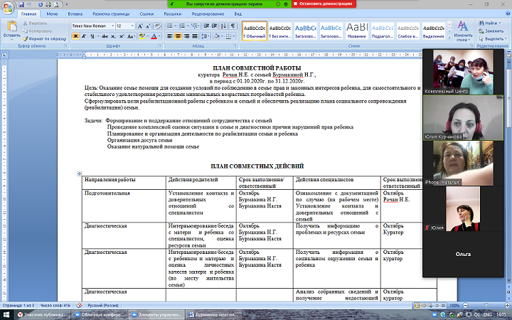
Task: Open Windows Start menu
Action: click(6, 315)
